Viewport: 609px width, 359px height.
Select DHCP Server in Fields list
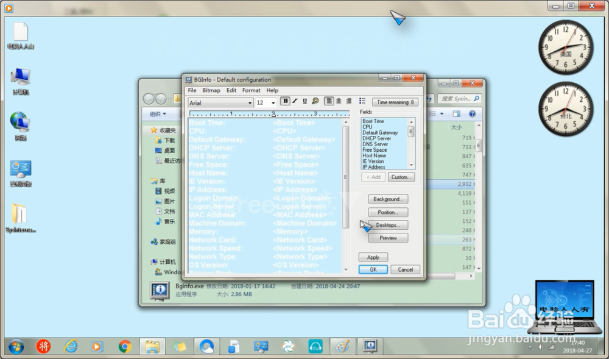[377, 138]
